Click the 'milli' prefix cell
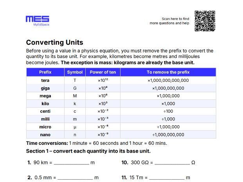 (x=45, y=119)
